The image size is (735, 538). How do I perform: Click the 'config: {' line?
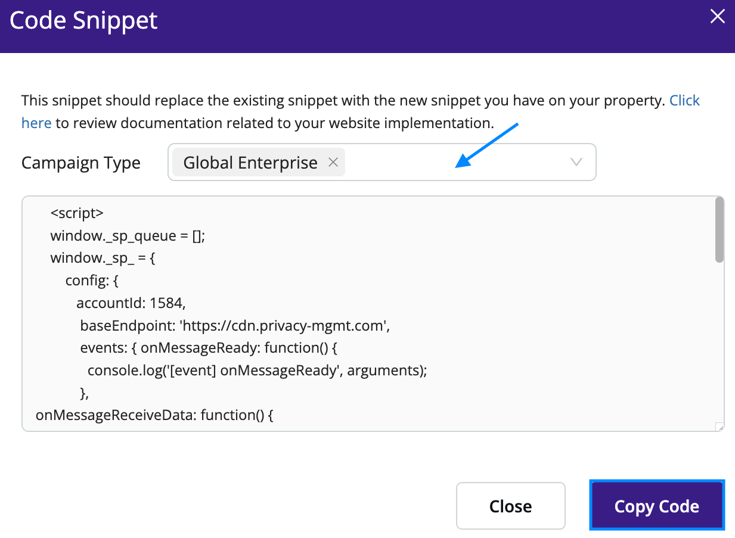pos(92,281)
